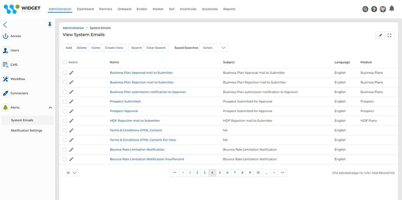This screenshot has height=200, width=402.
Task: Check Business Plan submission notification row checkbox
Action: pyautogui.click(x=65, y=92)
